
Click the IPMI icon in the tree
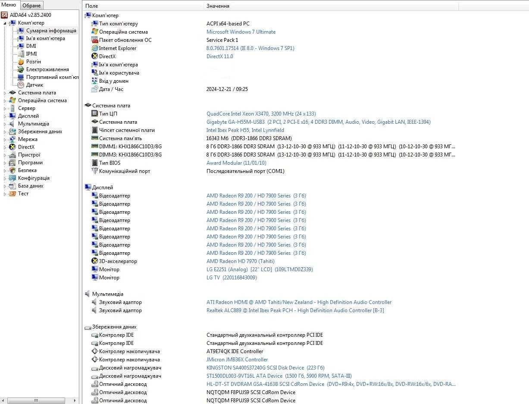(x=21, y=54)
